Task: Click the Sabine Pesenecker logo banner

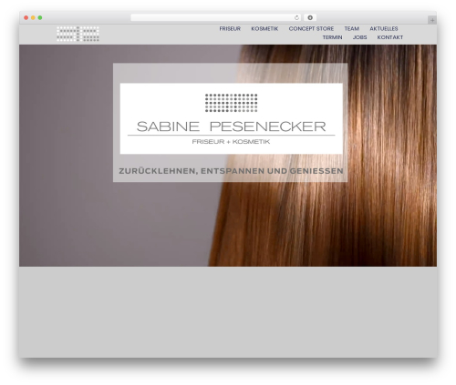Action: tap(232, 118)
